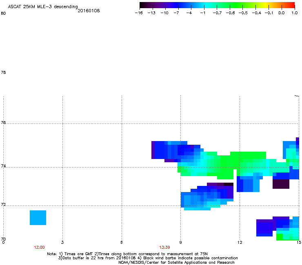
Task: Select the longitude axis label "9"
Action: (180, 242)
